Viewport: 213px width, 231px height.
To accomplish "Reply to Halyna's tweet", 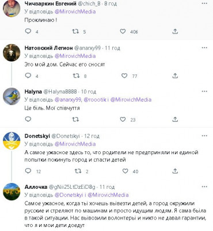I will click(28, 120).
